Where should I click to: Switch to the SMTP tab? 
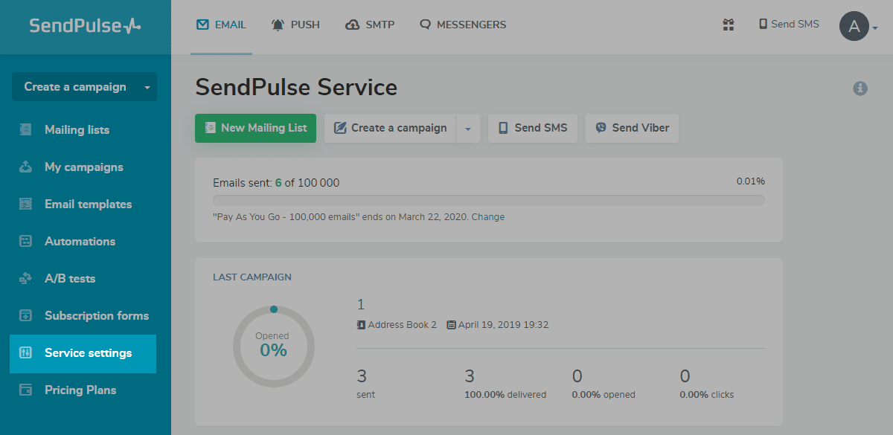coord(370,25)
